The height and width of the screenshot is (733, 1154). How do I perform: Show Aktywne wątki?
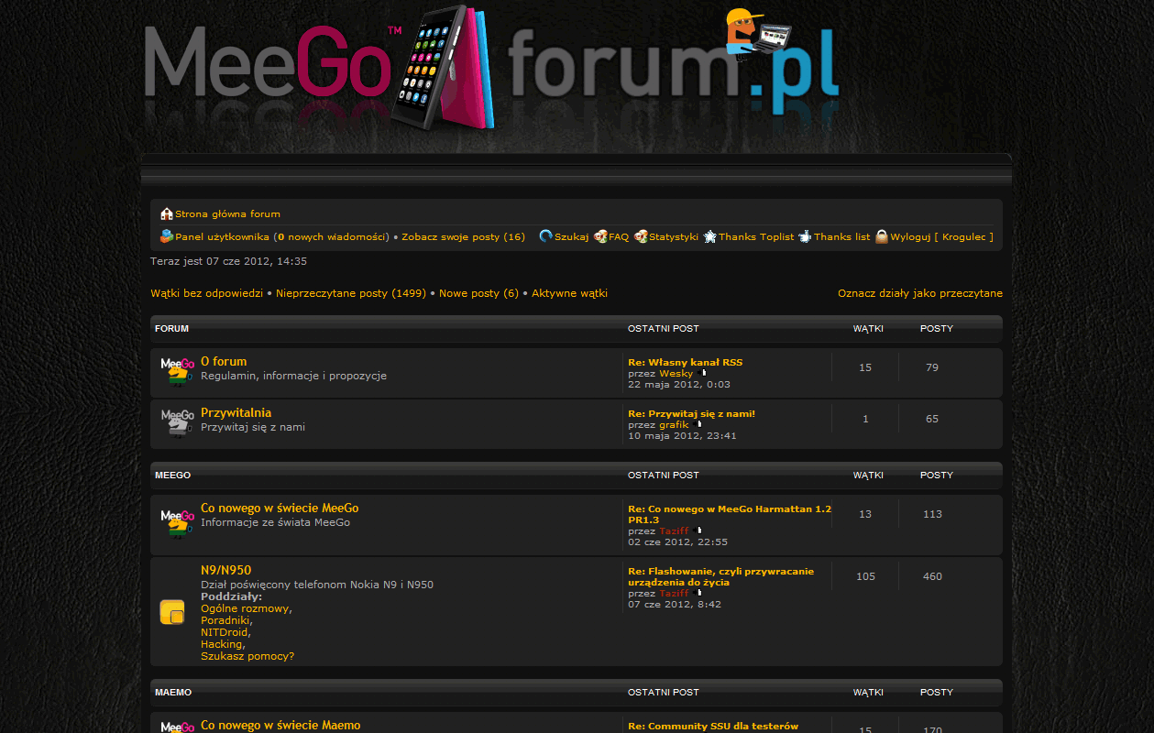coord(569,293)
